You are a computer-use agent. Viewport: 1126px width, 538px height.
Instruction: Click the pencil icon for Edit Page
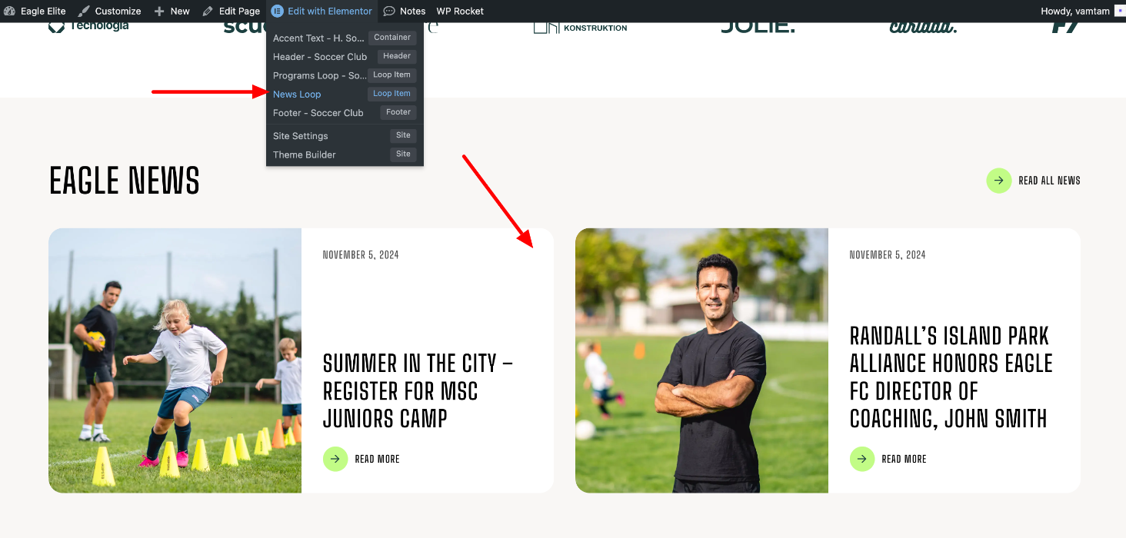pyautogui.click(x=208, y=11)
